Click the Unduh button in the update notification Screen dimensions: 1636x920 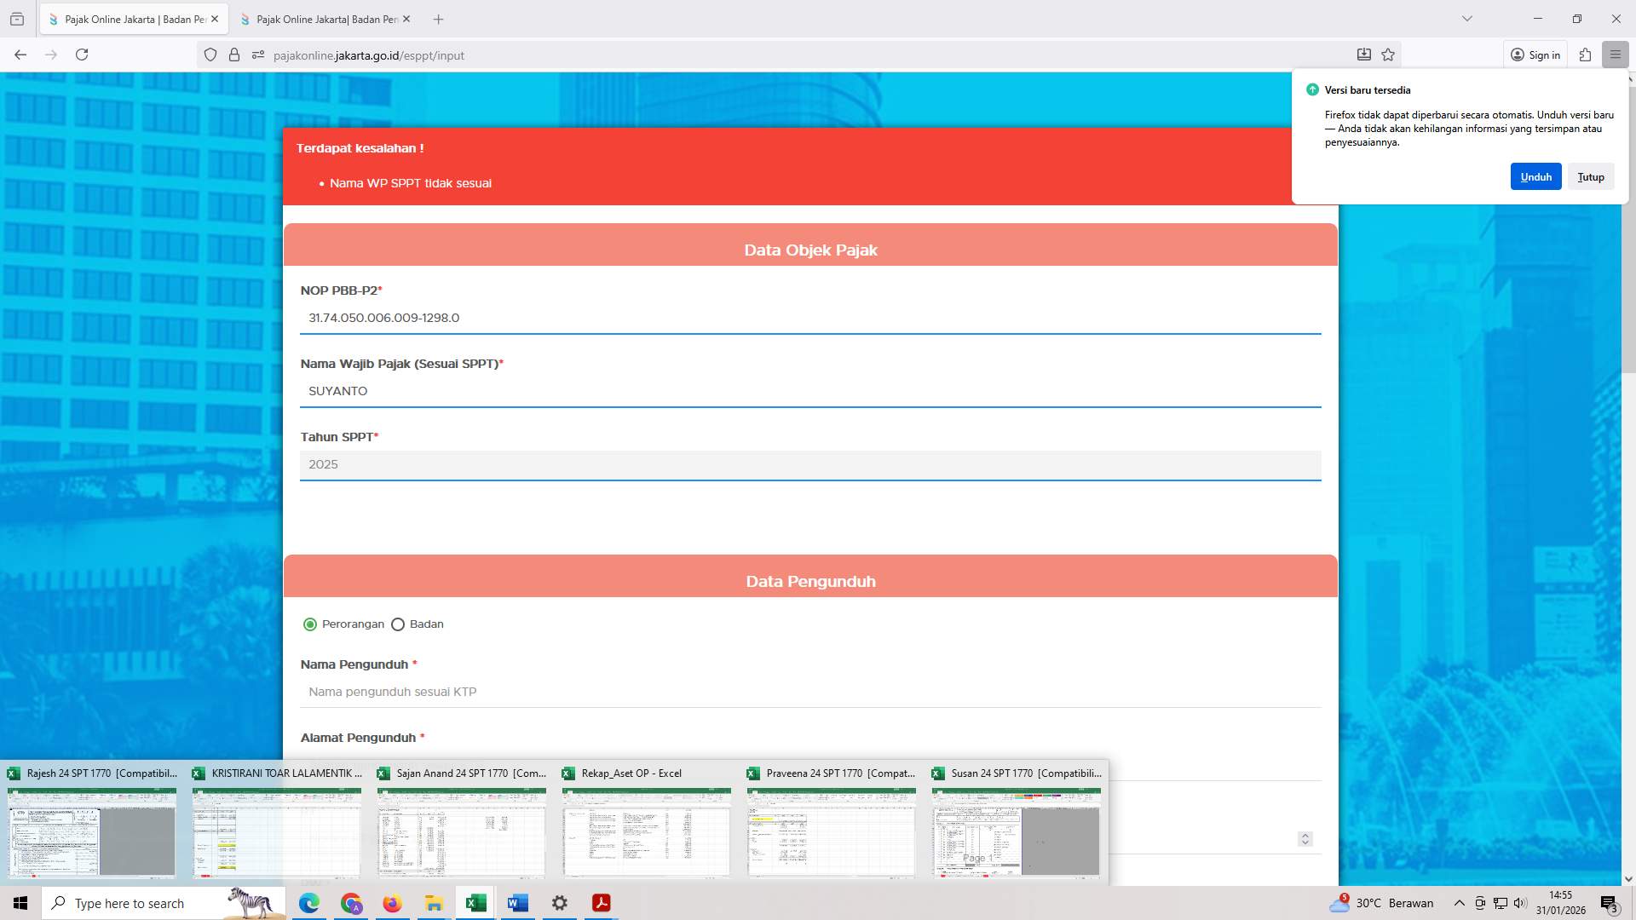1535,176
